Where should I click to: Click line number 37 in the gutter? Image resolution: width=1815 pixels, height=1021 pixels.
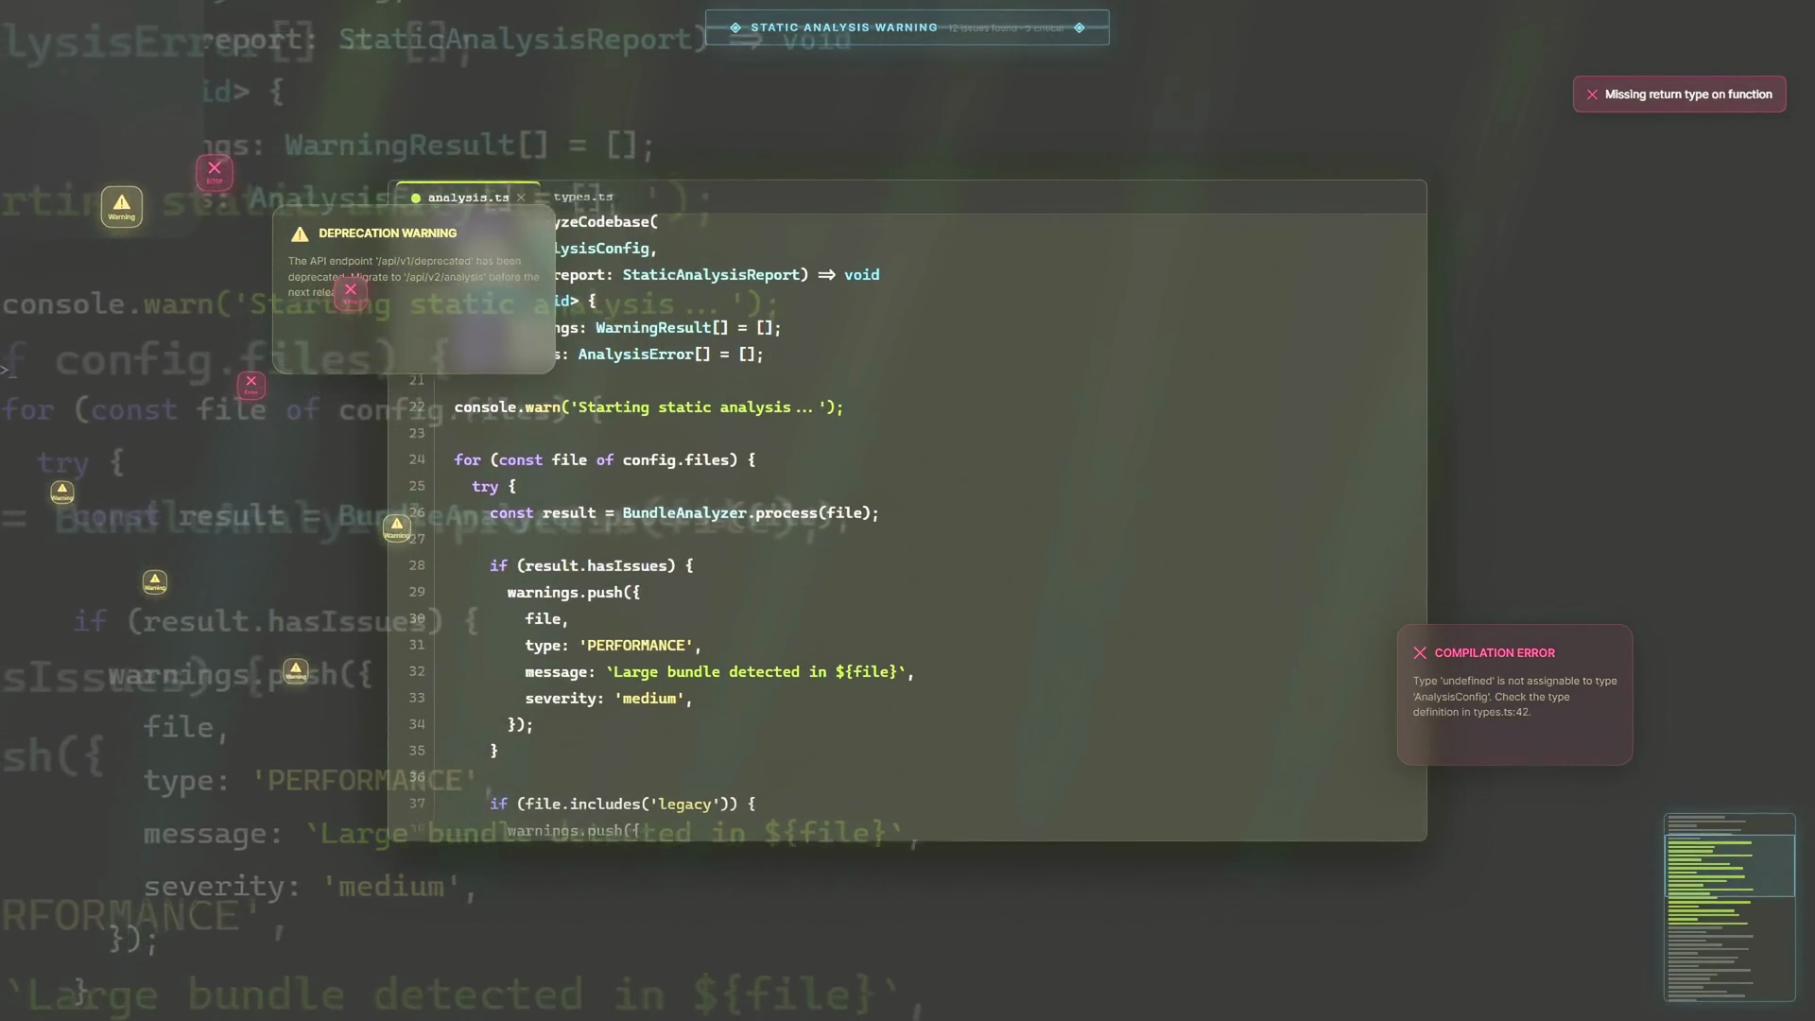417,804
